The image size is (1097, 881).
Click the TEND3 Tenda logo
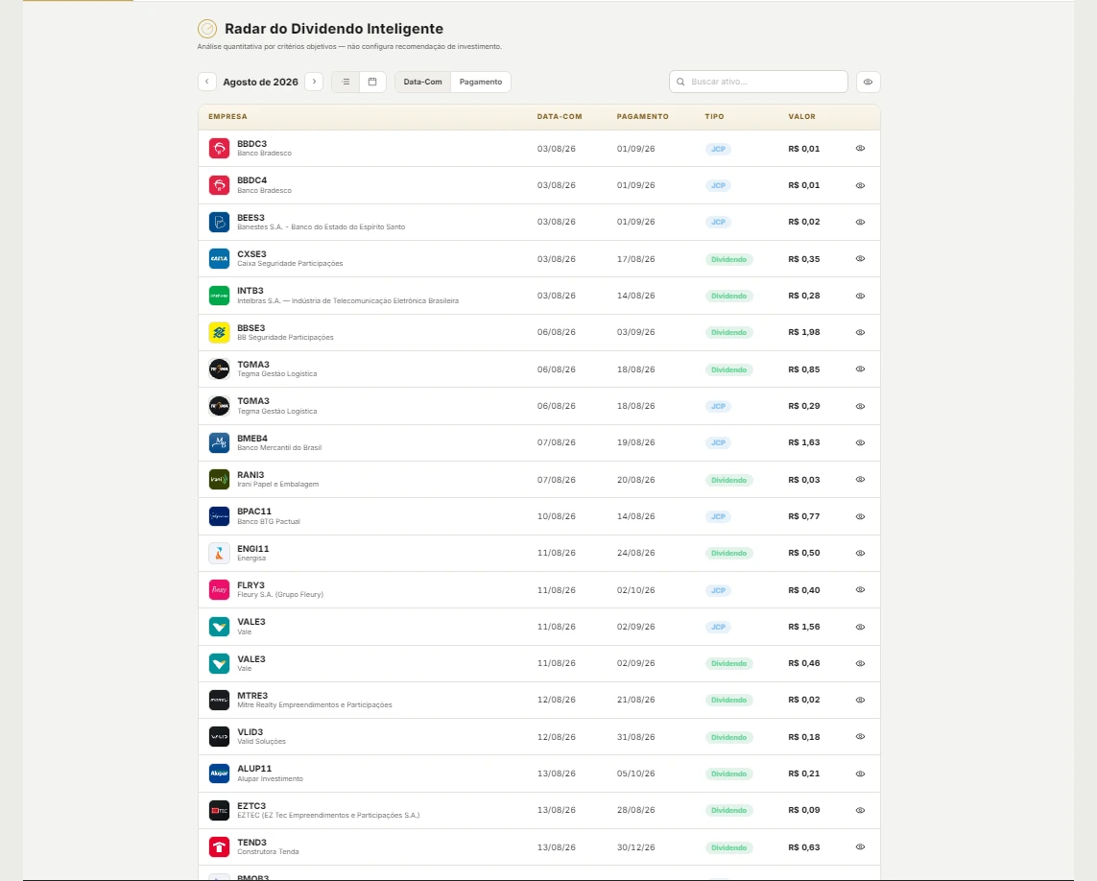click(219, 847)
